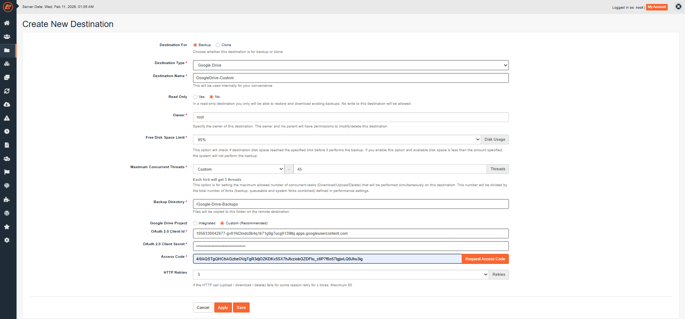Click the puzzle piece plugins icon

[x=7, y=199]
